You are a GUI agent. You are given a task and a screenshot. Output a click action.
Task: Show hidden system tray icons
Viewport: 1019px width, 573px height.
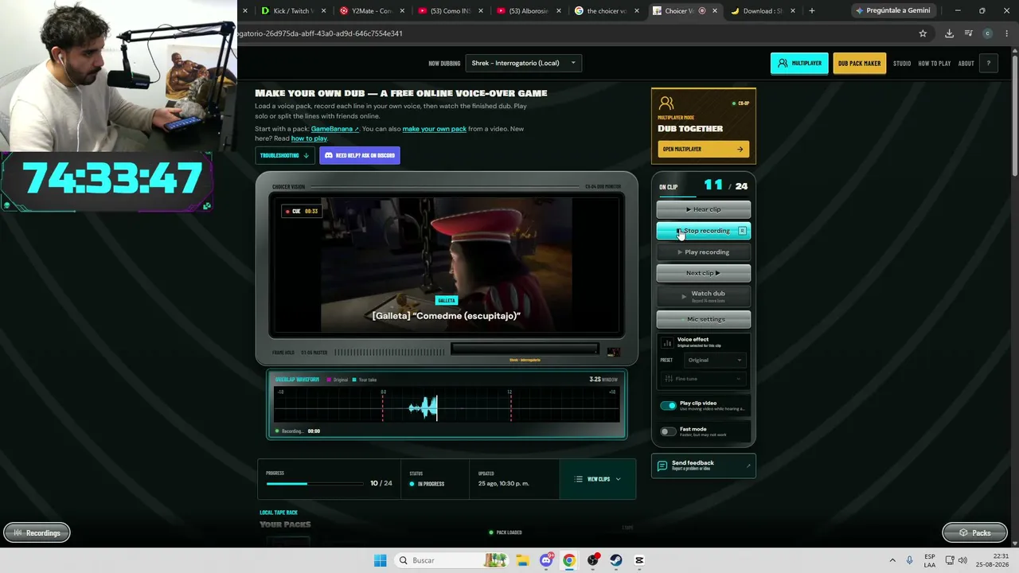coord(892,560)
